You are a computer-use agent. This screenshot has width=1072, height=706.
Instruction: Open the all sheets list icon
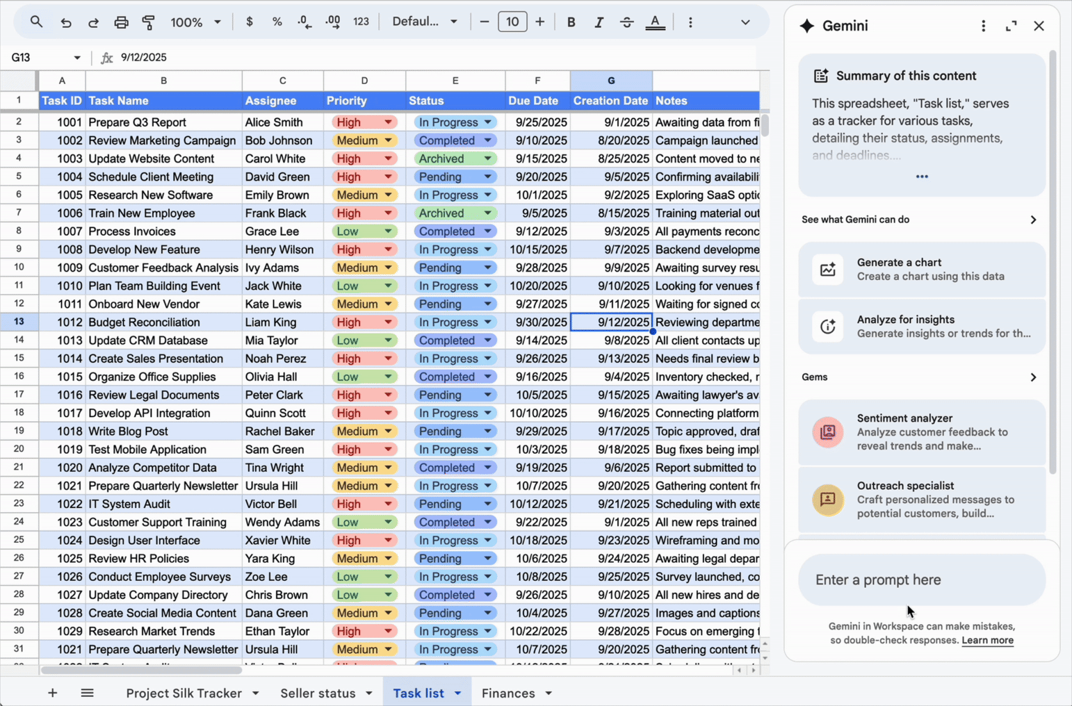pyautogui.click(x=87, y=693)
